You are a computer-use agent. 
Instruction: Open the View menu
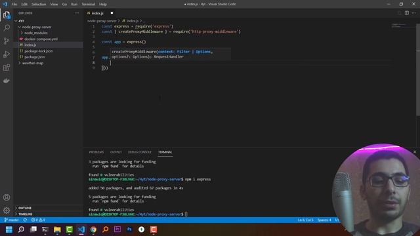54,5
